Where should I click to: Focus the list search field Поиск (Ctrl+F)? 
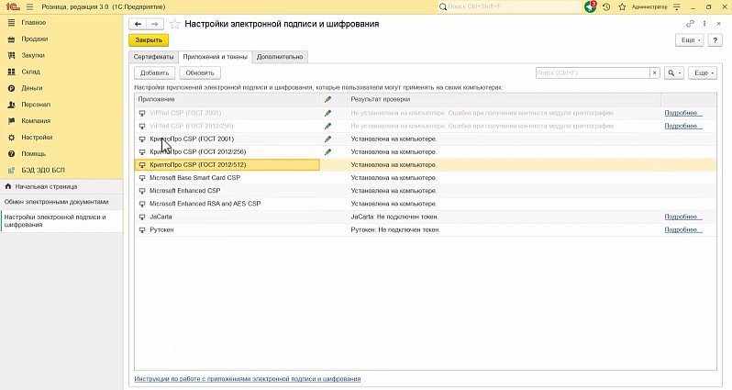click(x=593, y=72)
